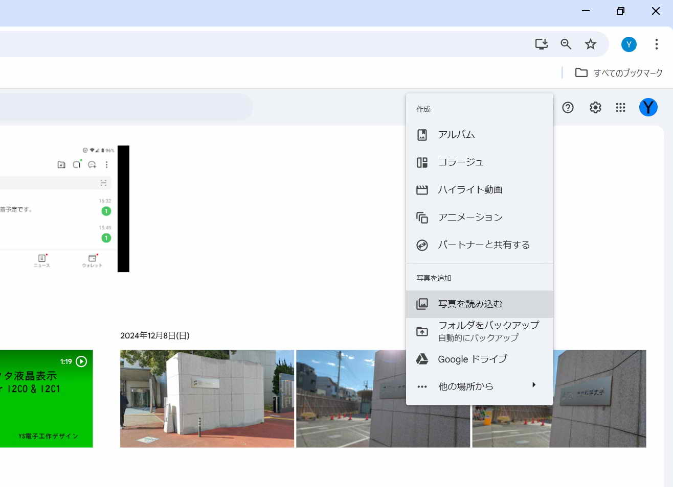
Task: Open すべてのブックマーク folder
Action: [x=619, y=73]
